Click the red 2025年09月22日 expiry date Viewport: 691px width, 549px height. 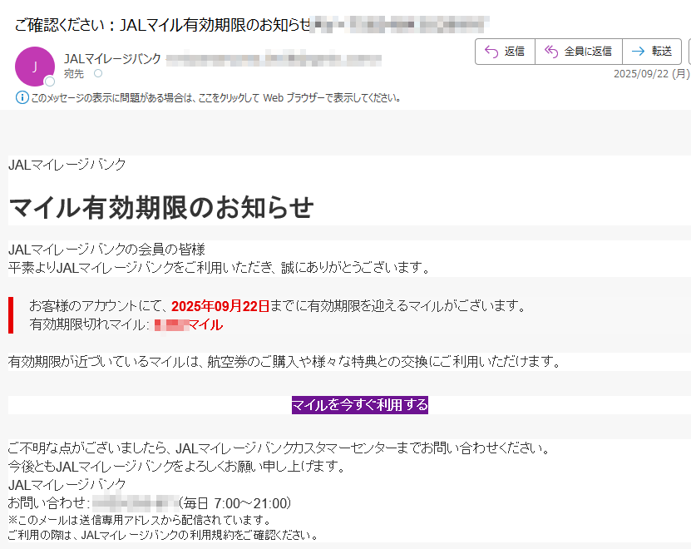click(x=220, y=306)
